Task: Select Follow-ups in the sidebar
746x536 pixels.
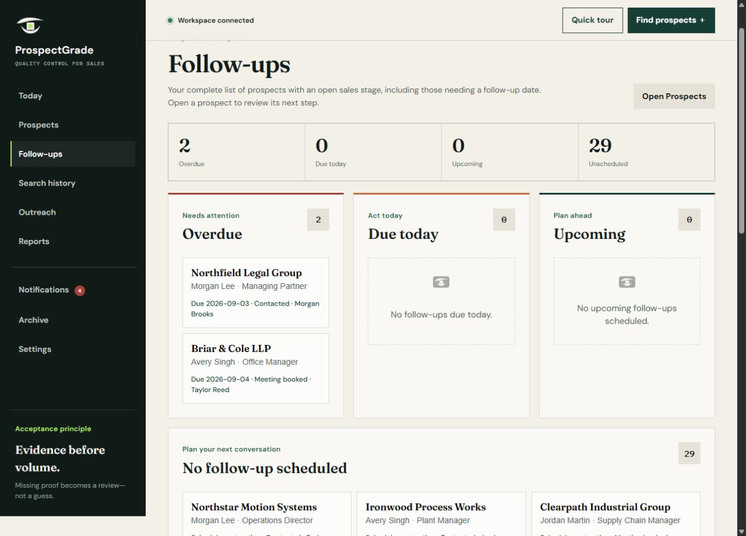Action: pyautogui.click(x=73, y=154)
